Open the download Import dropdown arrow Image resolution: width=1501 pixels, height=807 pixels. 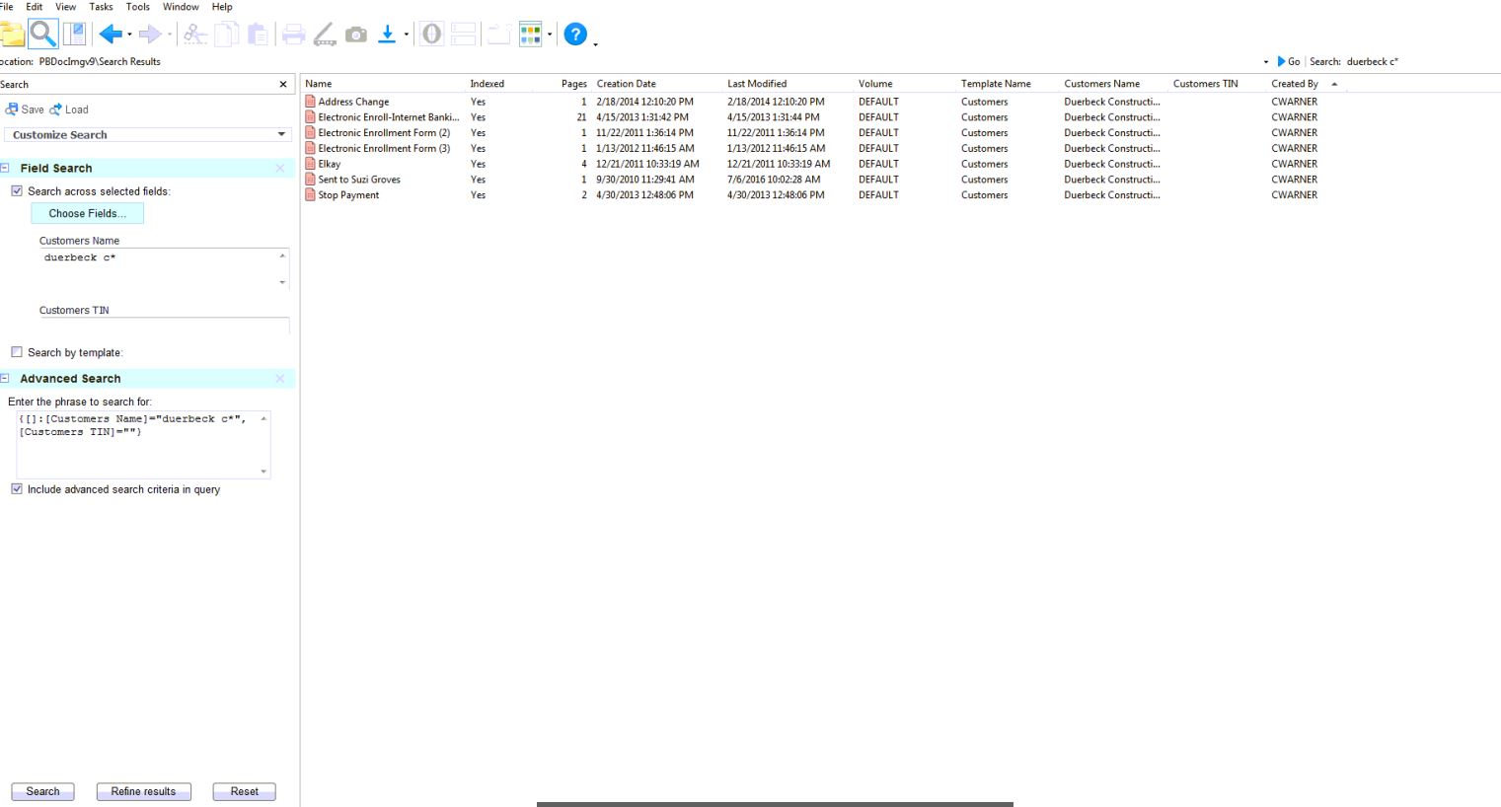tap(406, 36)
